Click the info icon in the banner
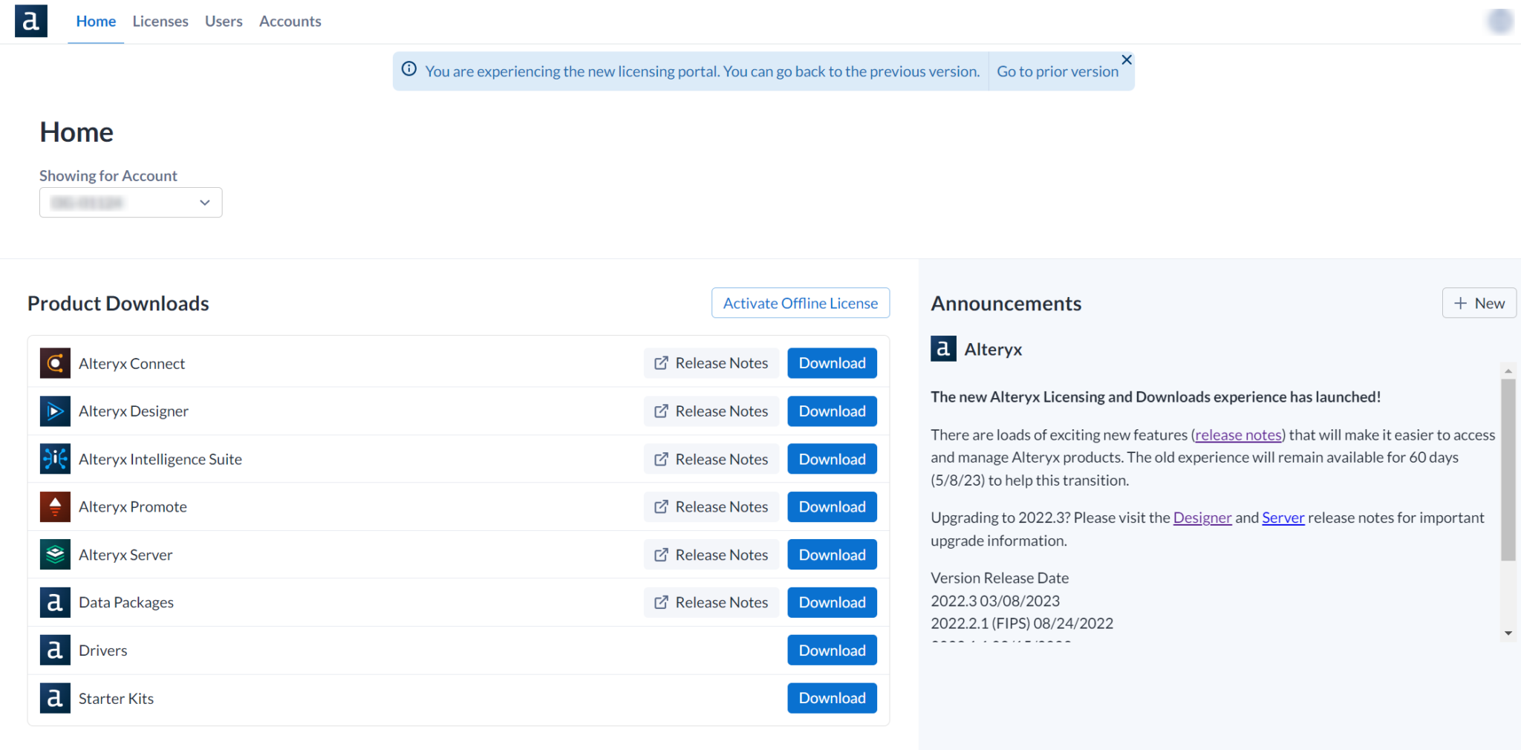The height and width of the screenshot is (750, 1521). point(409,70)
